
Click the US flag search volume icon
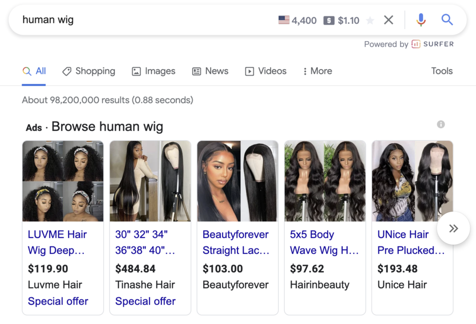pyautogui.click(x=284, y=20)
